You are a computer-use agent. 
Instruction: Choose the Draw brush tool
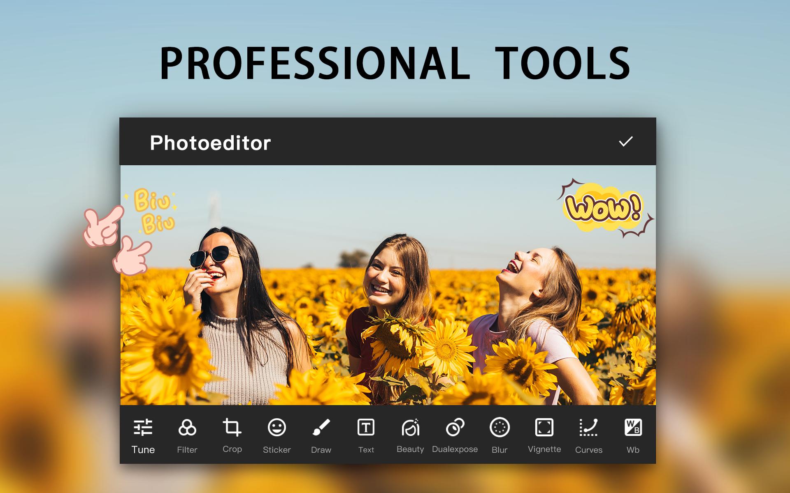point(321,436)
